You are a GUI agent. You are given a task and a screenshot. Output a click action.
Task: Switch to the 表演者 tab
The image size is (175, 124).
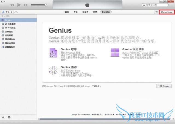coord(85,12)
